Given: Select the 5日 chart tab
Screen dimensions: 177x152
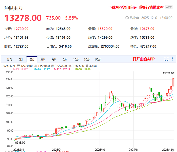Looking at the screenshot, I should [21, 59].
